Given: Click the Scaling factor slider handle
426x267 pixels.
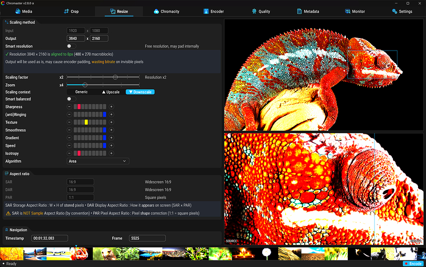Looking at the screenshot, I should [x=115, y=77].
